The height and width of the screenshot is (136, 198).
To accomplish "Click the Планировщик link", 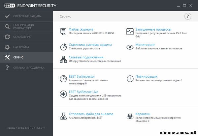I will pyautogui.click(x=146, y=76).
